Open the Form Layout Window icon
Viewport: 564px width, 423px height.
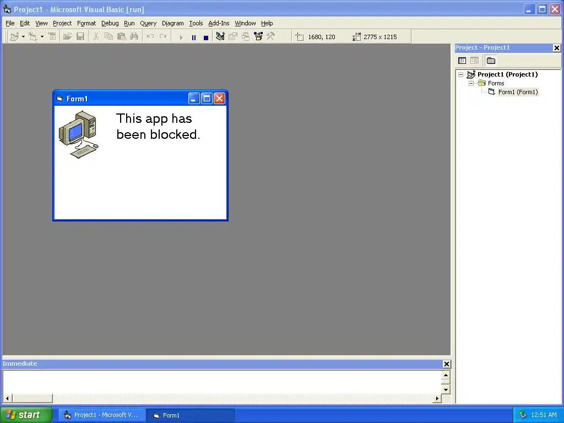tap(246, 36)
